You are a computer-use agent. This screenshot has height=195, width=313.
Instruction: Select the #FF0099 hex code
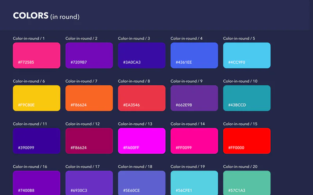coord(183,148)
